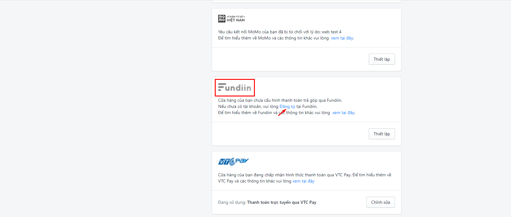Click "Chỉnh sửa" for VTC Pay
The height and width of the screenshot is (217, 511).
(380, 202)
